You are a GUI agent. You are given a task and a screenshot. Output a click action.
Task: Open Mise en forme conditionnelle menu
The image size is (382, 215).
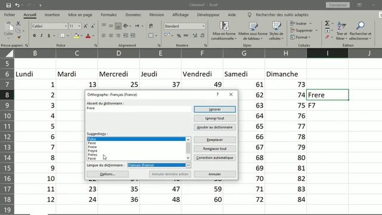point(224,31)
